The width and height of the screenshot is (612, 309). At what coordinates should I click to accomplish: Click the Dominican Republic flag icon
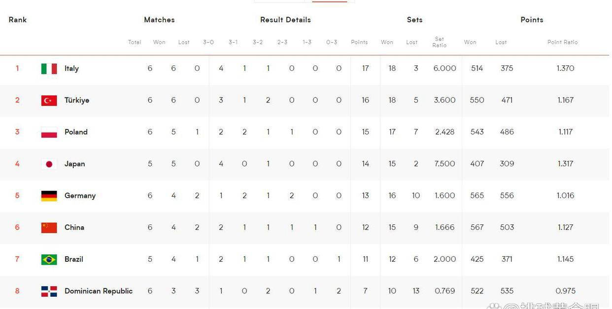49,291
